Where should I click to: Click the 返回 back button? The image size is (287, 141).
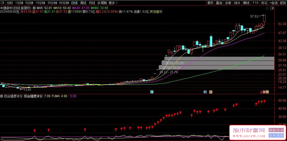point(283,3)
